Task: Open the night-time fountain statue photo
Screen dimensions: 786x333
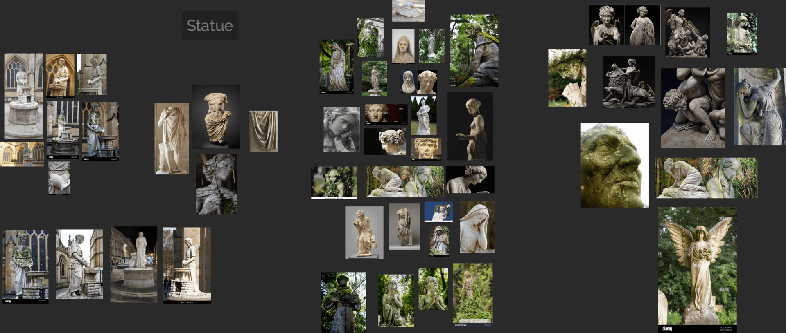Action: tap(133, 264)
